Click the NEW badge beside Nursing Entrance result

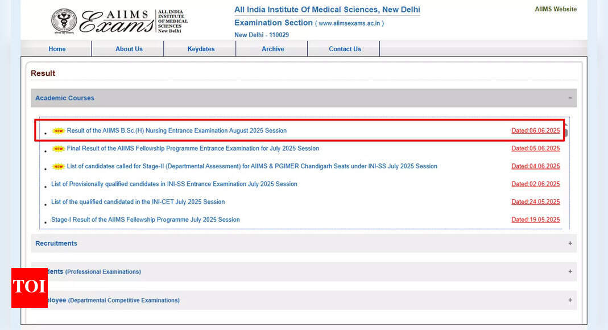click(x=58, y=131)
